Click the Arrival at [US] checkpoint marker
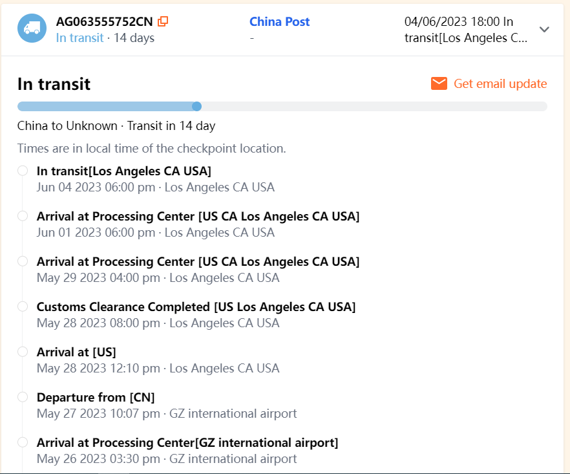 (x=23, y=352)
